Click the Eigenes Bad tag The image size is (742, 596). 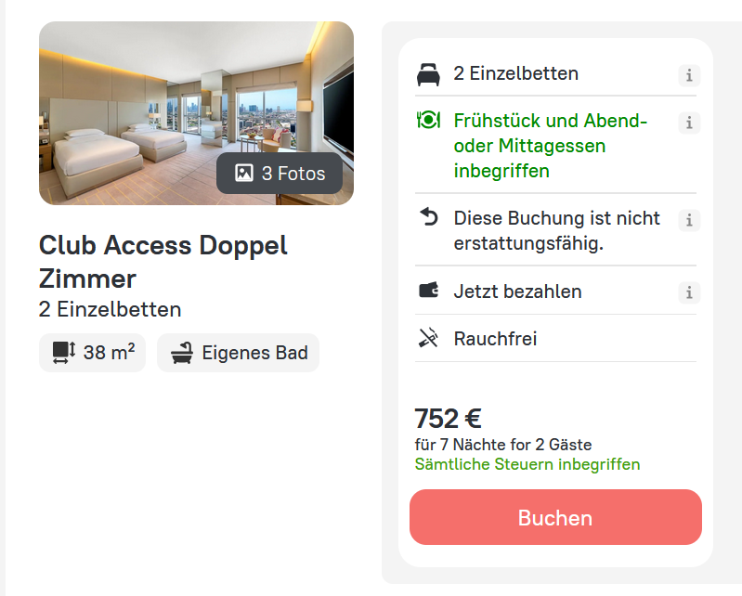239,353
